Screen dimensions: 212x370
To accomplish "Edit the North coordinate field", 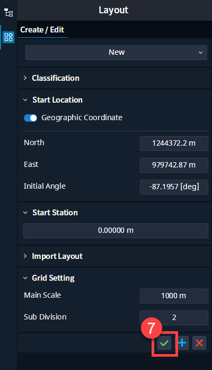I will (174, 143).
